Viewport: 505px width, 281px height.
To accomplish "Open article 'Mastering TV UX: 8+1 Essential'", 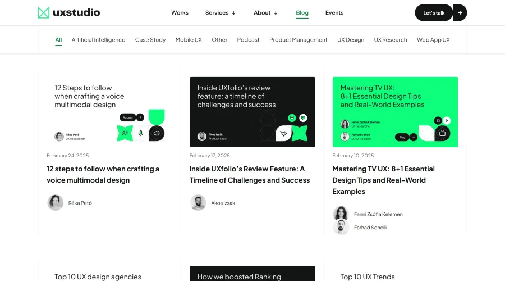I will pyautogui.click(x=384, y=180).
